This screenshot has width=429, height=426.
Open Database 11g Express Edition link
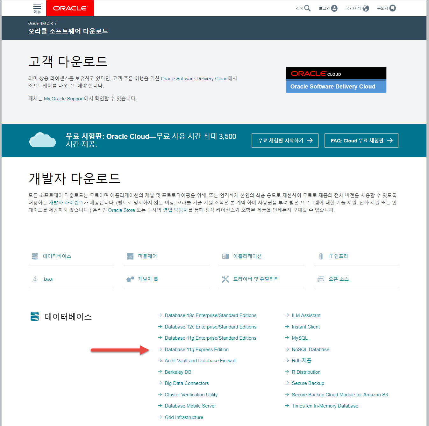click(x=197, y=350)
